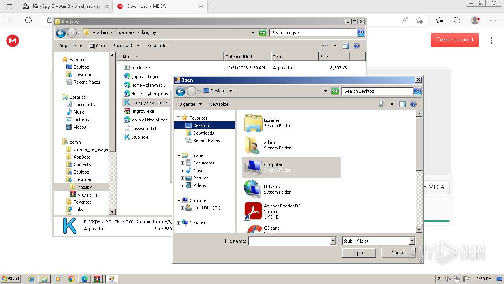The width and height of the screenshot is (504, 284).
Task: Click the search icon next to Search kingspy
Action: tap(361, 33)
